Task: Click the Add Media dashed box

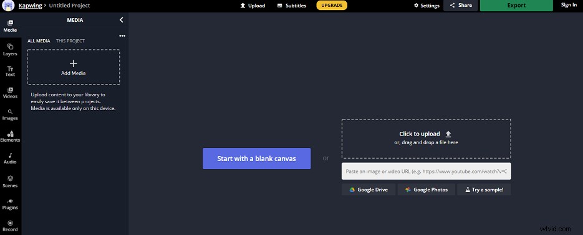Action: tap(73, 67)
